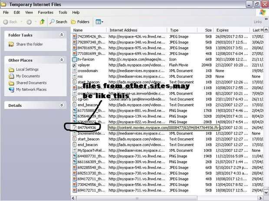Click the vertical scrollbar down arrow
The width and height of the screenshot is (269, 201).
tap(266, 192)
